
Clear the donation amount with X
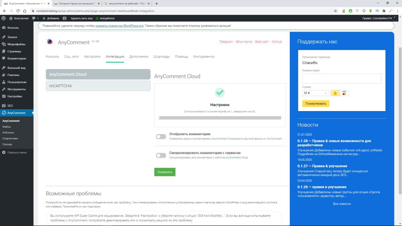(x=326, y=93)
